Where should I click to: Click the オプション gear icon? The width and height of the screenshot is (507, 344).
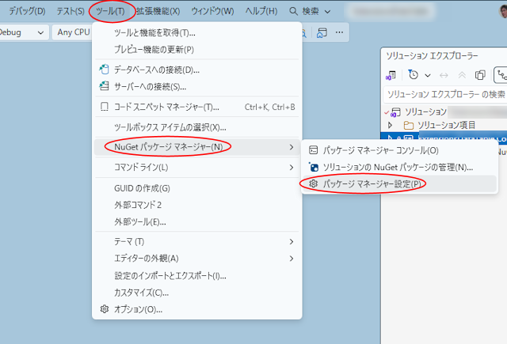pyautogui.click(x=104, y=308)
